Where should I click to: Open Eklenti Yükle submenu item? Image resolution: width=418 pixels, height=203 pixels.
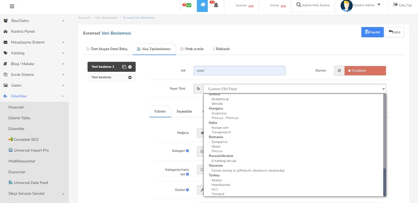[x=19, y=118]
